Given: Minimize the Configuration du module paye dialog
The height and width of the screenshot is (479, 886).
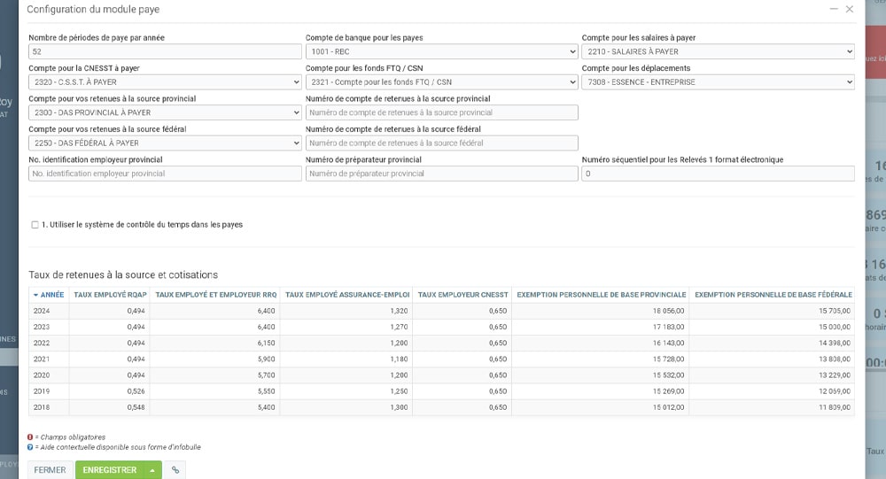Looking at the screenshot, I should (834, 9).
